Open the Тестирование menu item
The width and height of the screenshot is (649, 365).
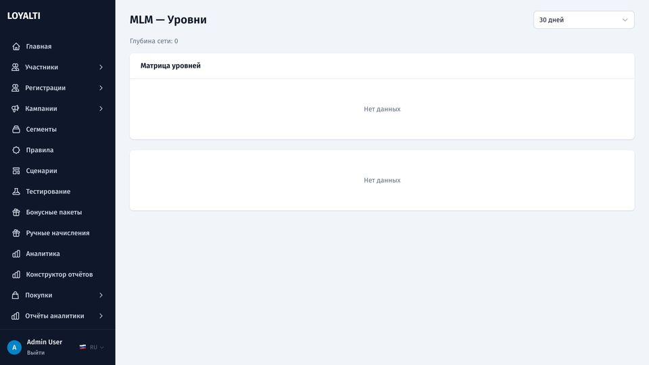click(57, 191)
